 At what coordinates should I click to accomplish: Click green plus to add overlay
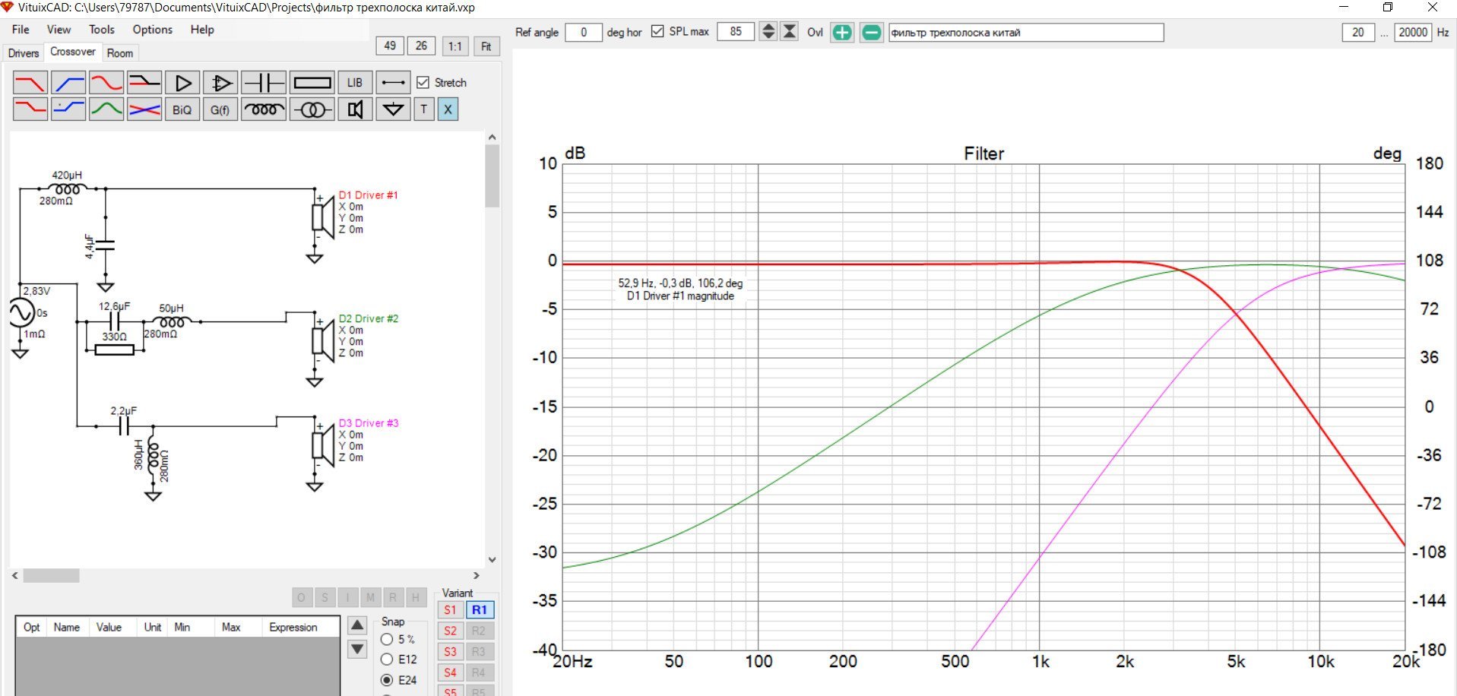pos(841,33)
